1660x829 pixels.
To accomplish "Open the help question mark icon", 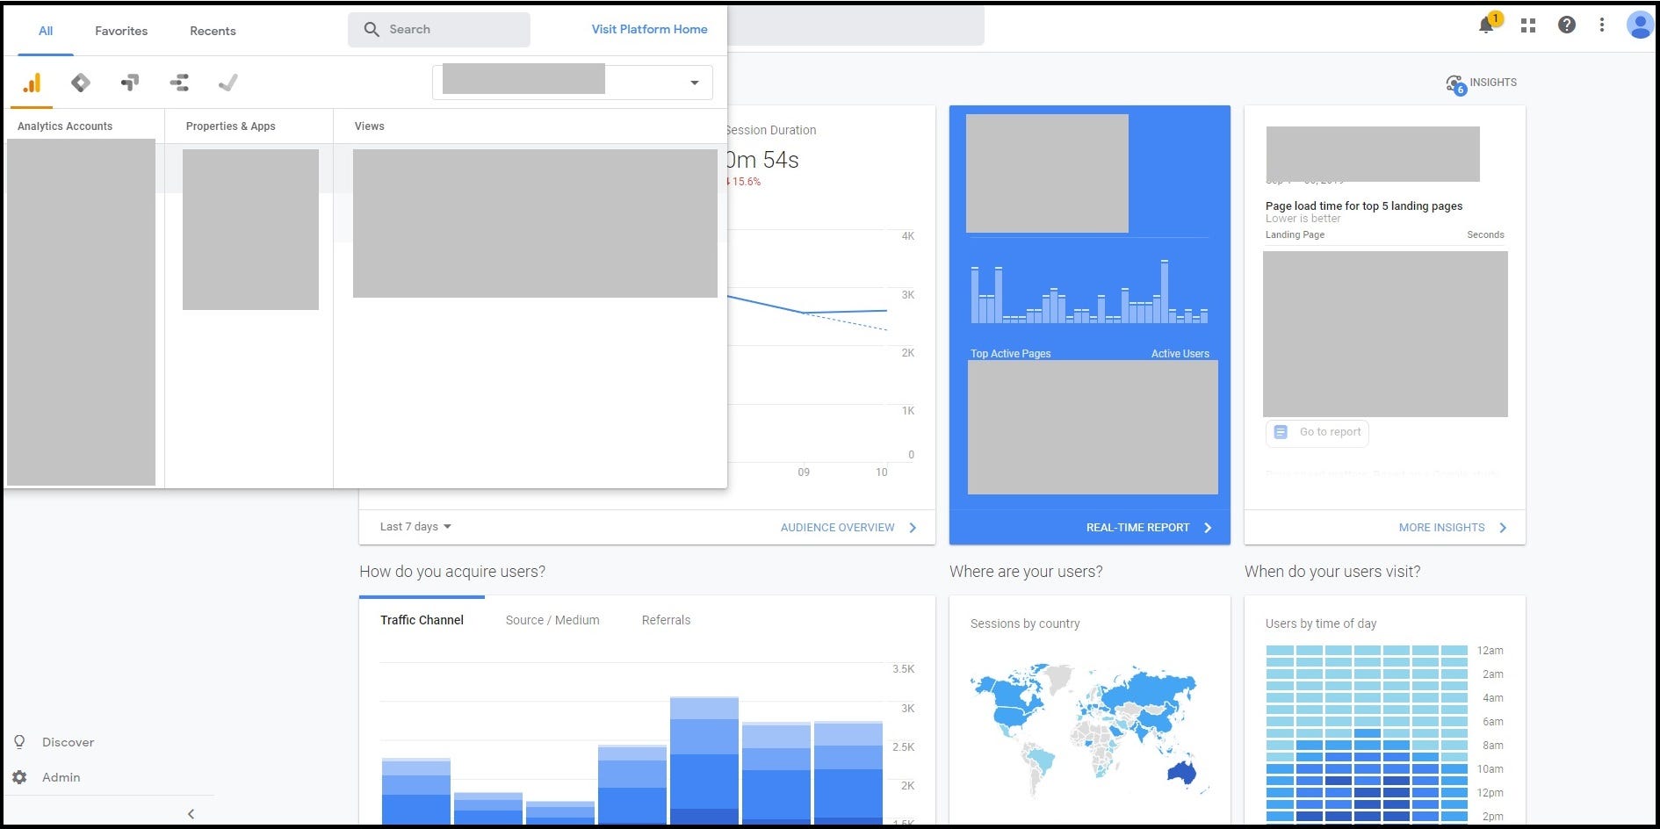I will (1567, 25).
